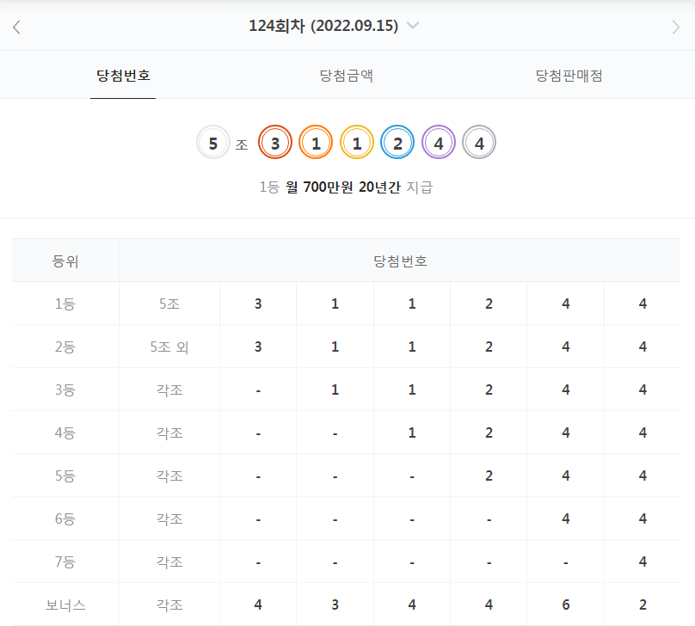
Task: Expand the draw list chevron beside the date
Action: pos(413,26)
